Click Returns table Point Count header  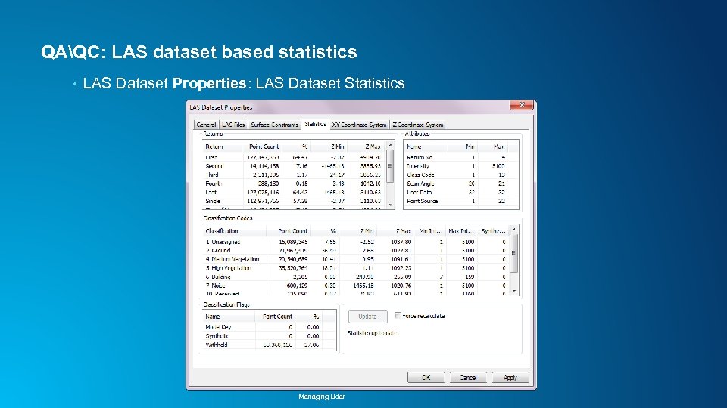click(x=263, y=147)
